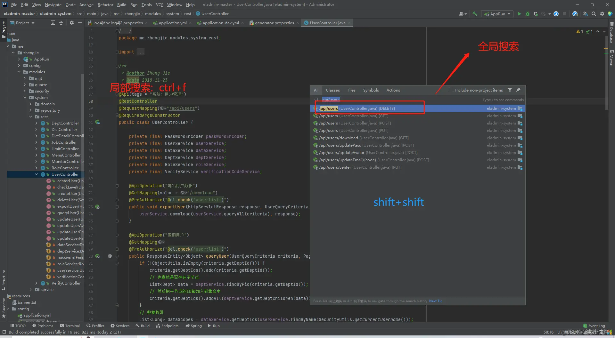Screen dimensions: 615x338
Task: Click the Next Tip link in the search popup
Action: pyautogui.click(x=436, y=301)
